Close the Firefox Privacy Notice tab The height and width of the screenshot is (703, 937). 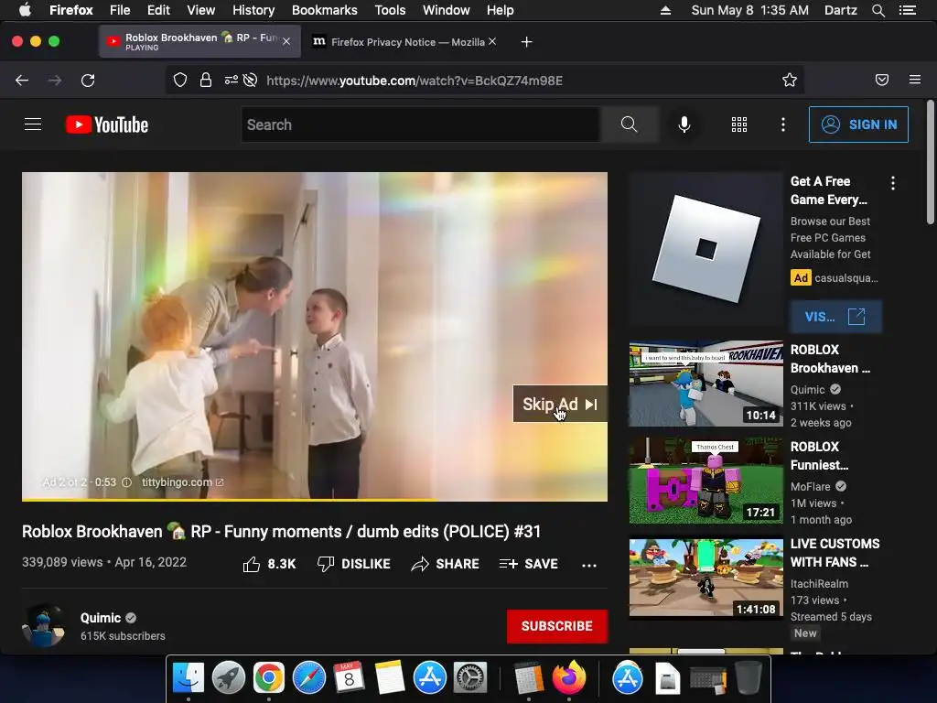point(492,41)
